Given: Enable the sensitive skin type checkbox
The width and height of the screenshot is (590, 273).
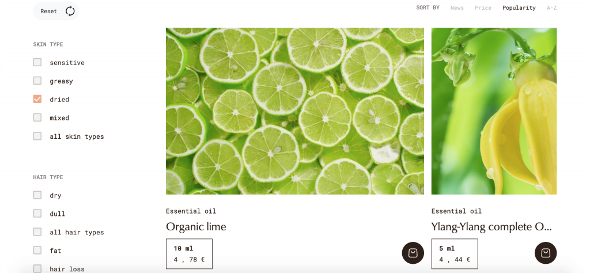Looking at the screenshot, I should pos(37,62).
